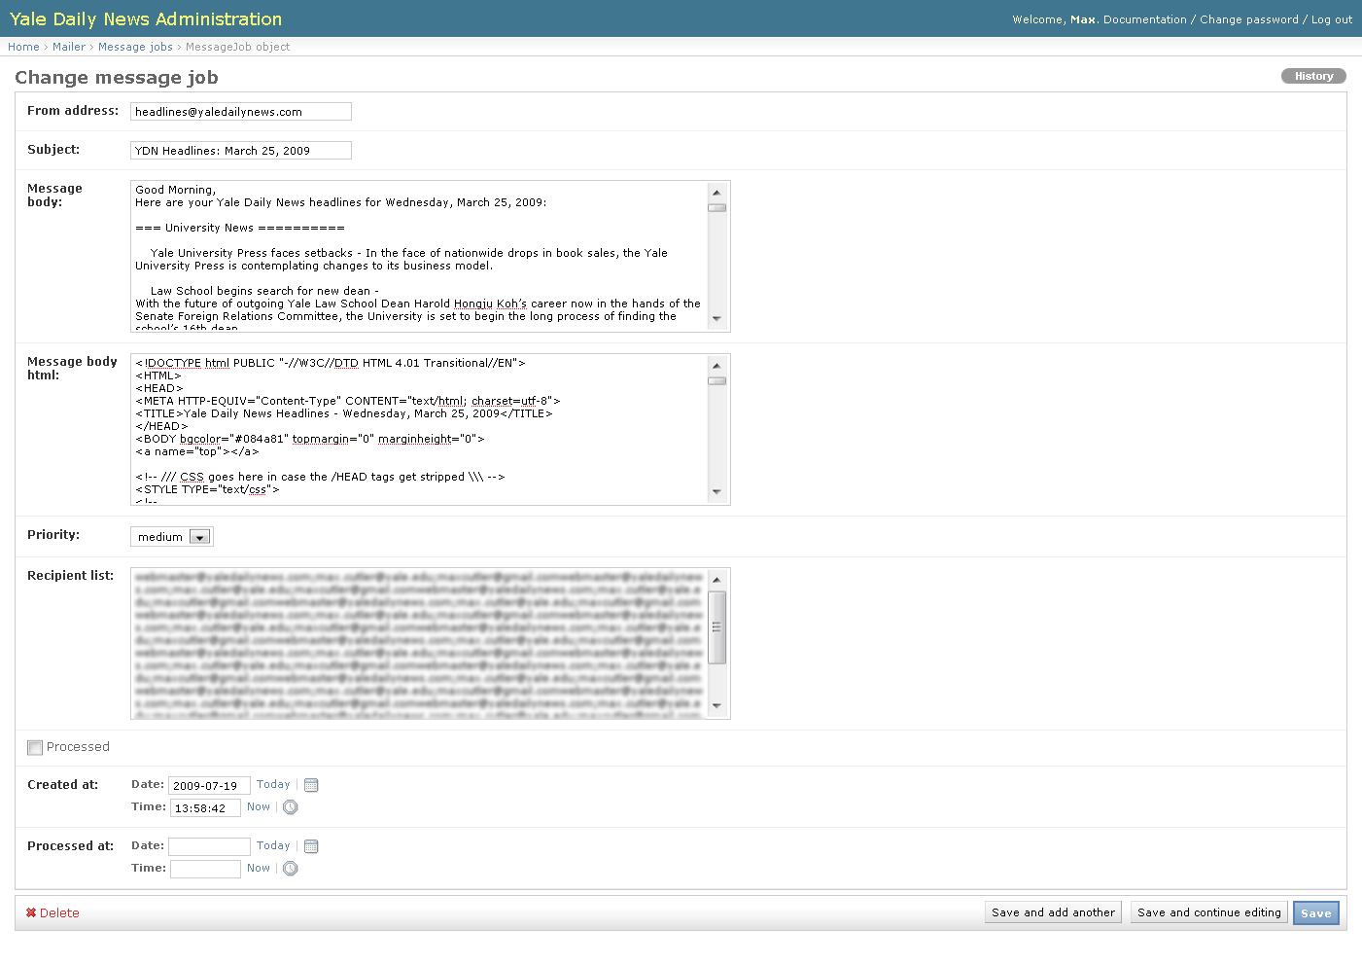Set Created at date to Today
This screenshot has height=965, width=1362.
click(x=273, y=784)
